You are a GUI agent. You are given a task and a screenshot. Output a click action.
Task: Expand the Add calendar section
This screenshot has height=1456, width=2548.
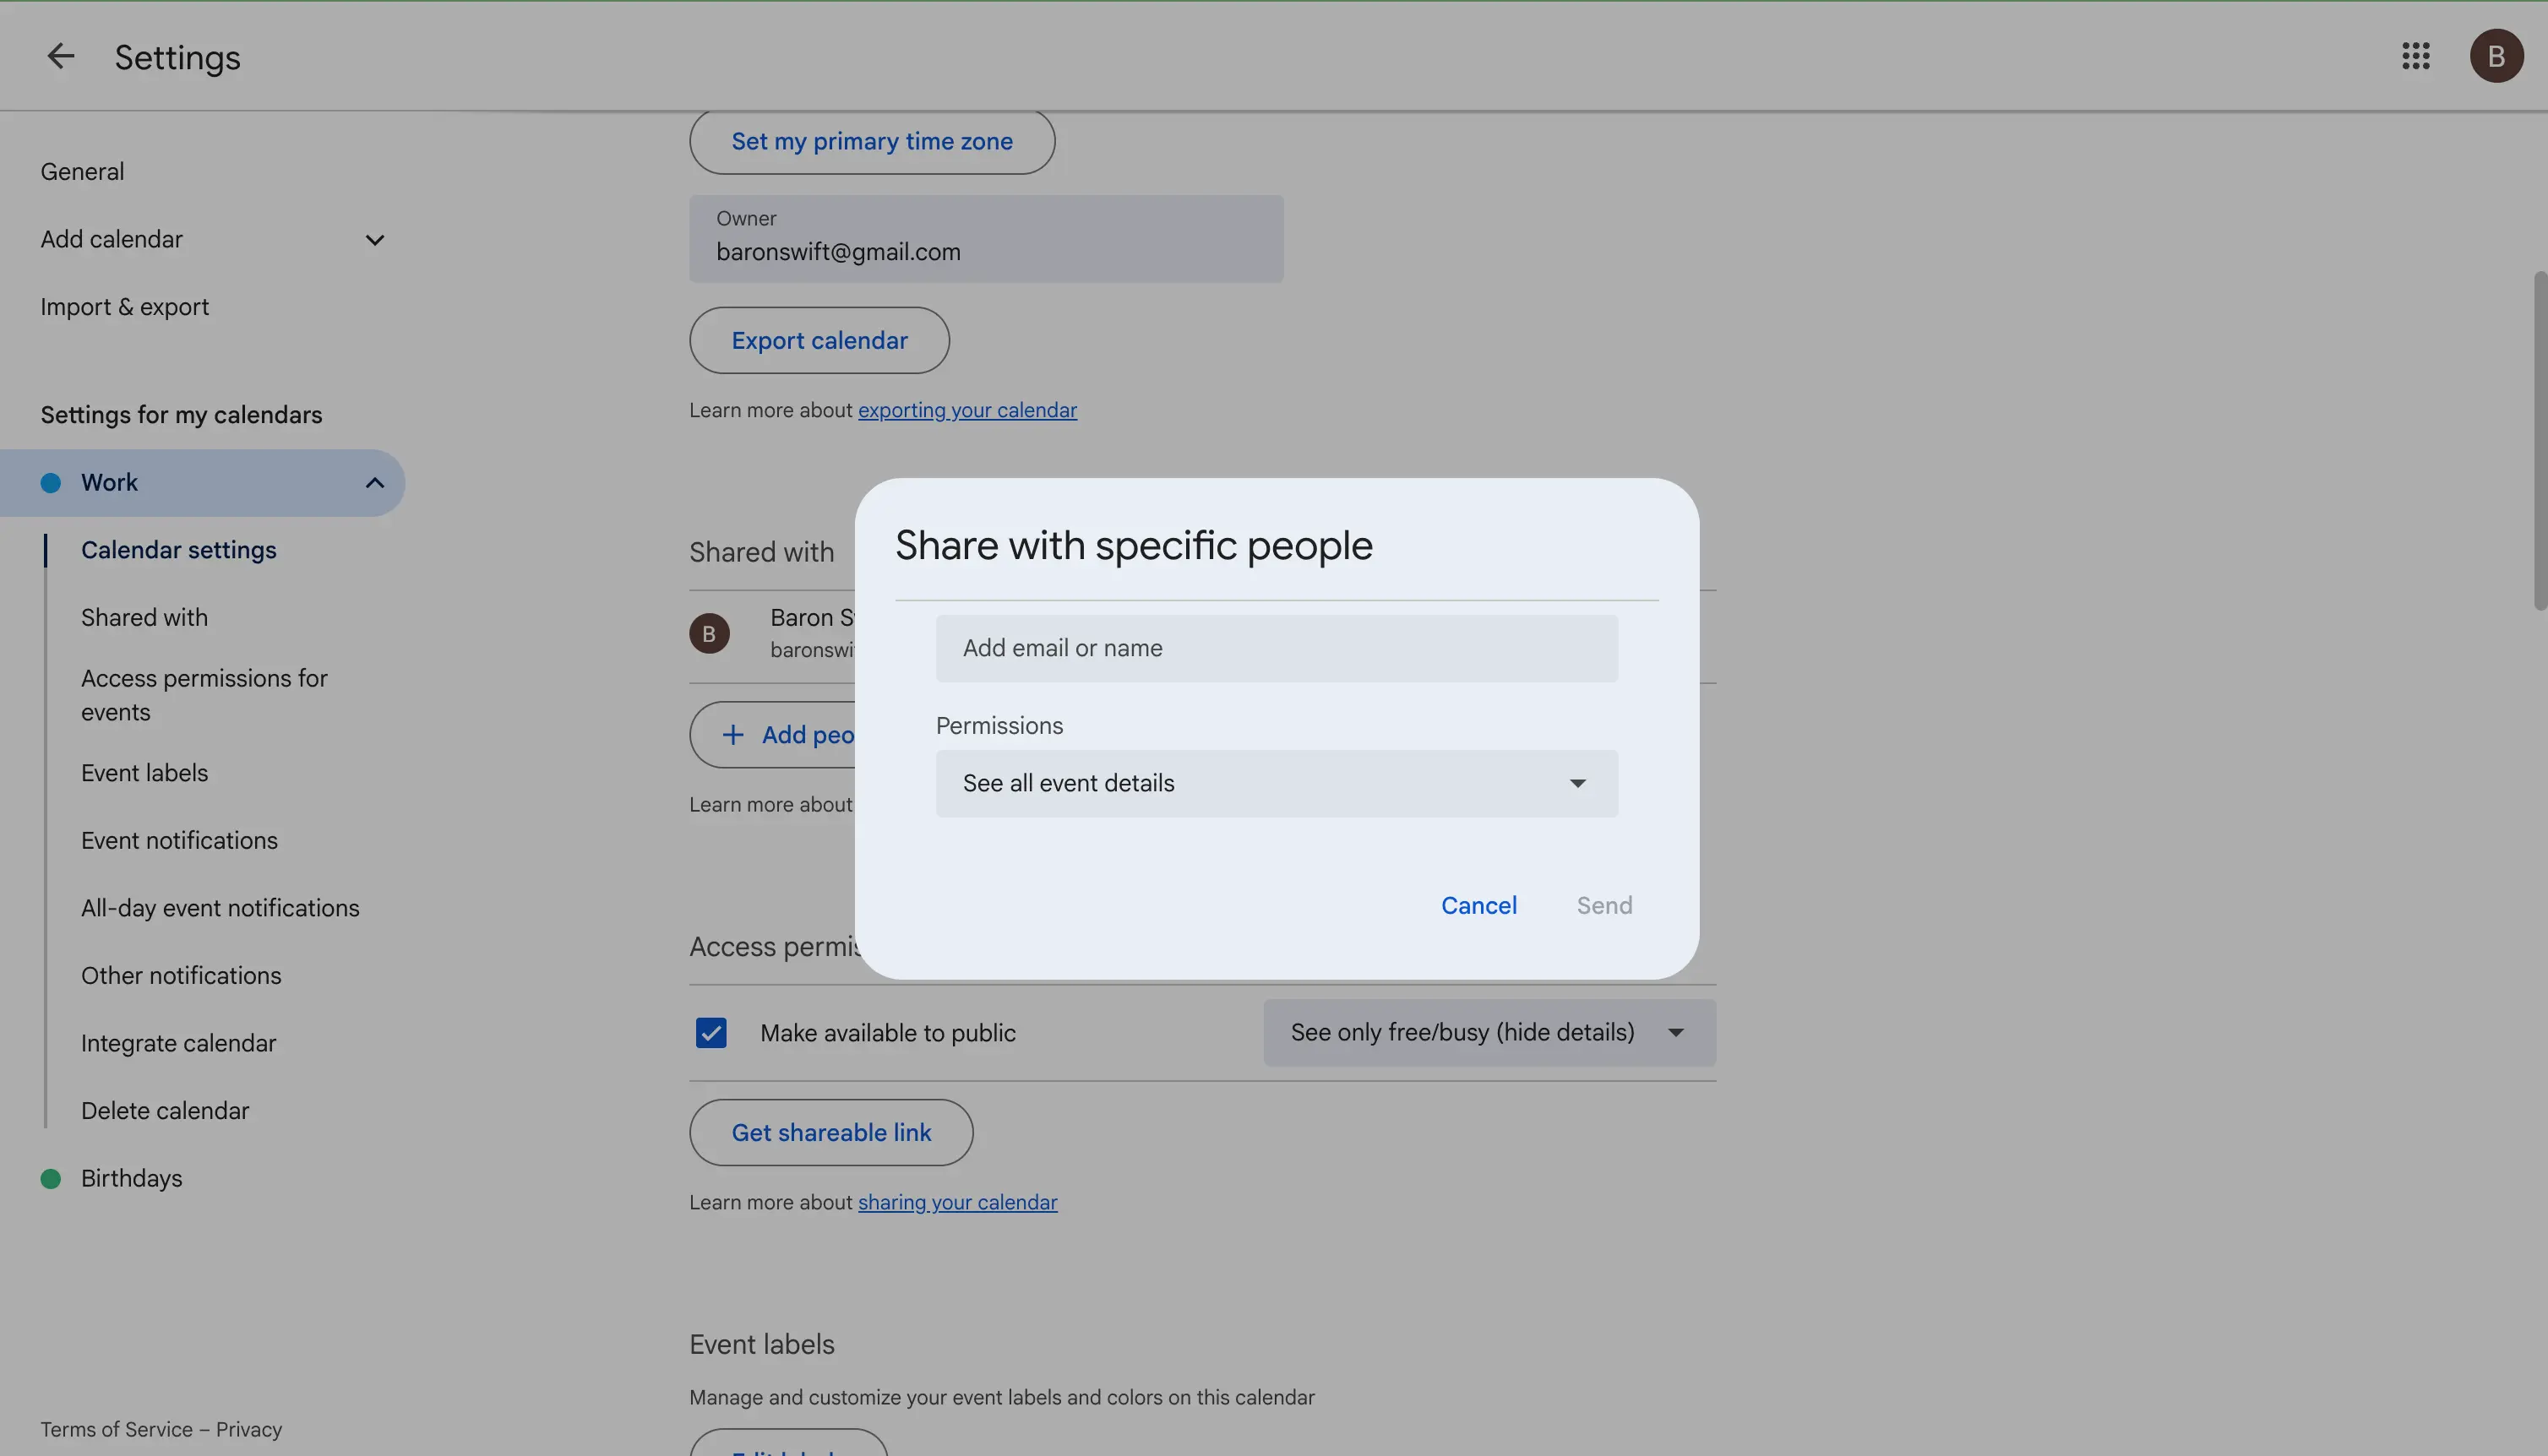(x=374, y=240)
